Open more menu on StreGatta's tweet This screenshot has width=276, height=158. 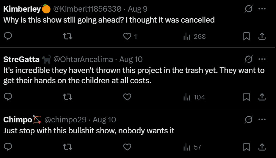pos(262,59)
